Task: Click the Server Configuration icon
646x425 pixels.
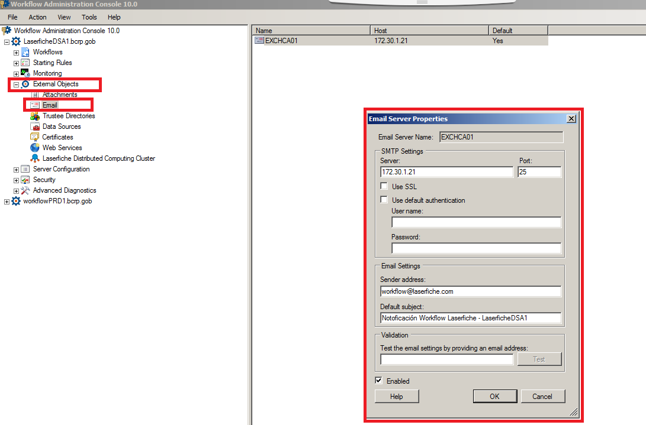Action: pyautogui.click(x=25, y=169)
